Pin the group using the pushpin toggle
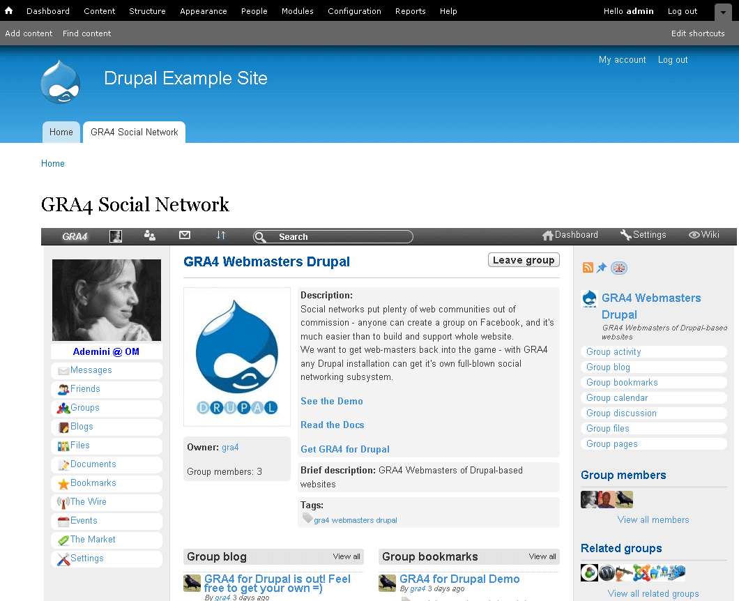Image resolution: width=739 pixels, height=601 pixels. pyautogui.click(x=601, y=267)
